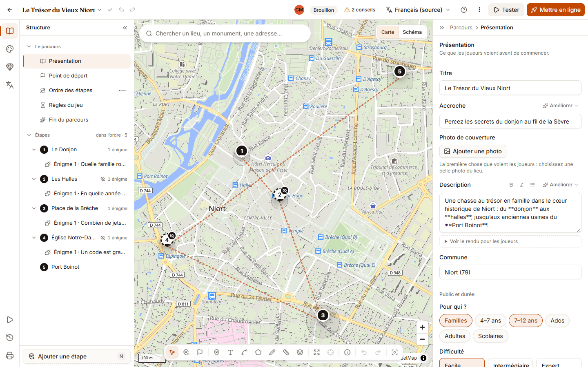588x367 pixels.
Task: Open Point de départ in structure tree
Action: (77, 76)
